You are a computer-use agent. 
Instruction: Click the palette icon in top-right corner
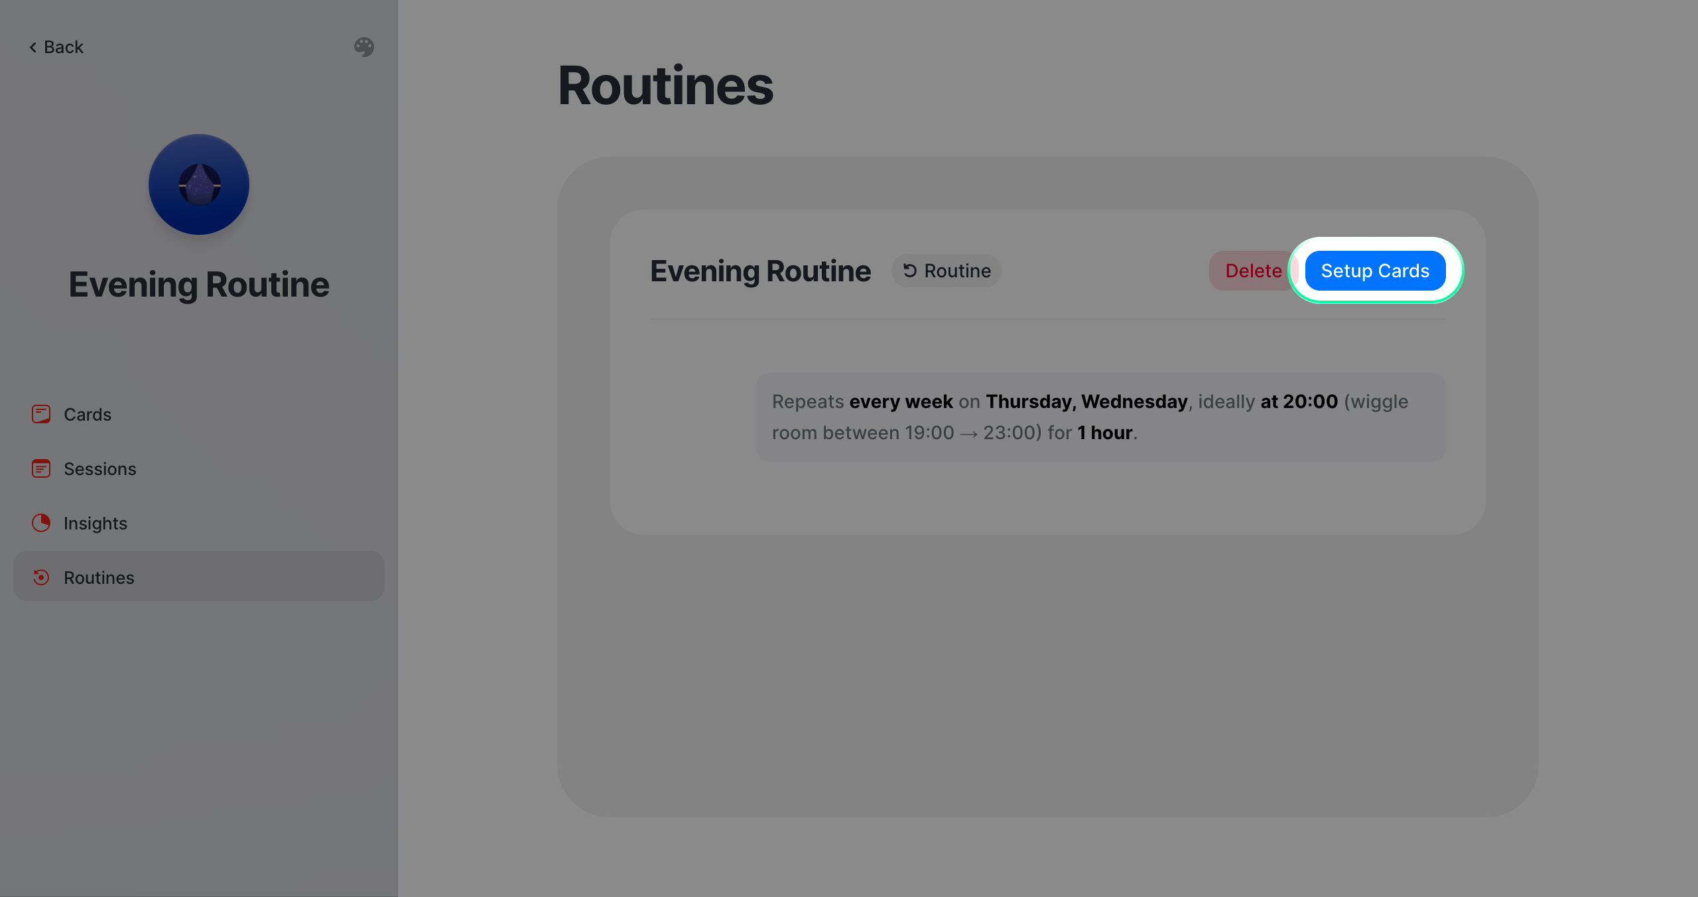tap(364, 47)
